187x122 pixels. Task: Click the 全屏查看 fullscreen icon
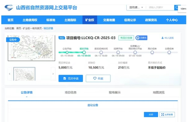point(163,115)
